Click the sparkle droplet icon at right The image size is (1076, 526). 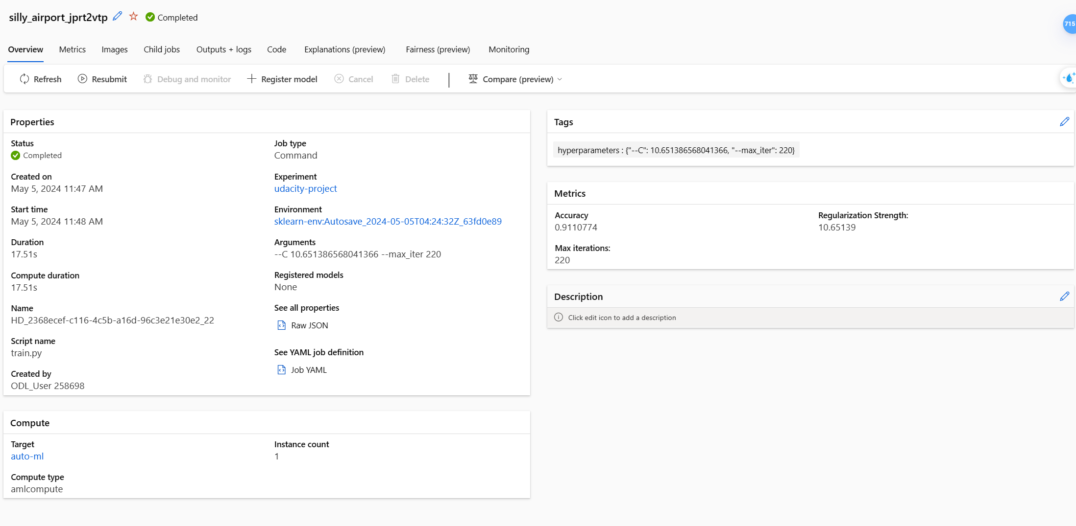(x=1069, y=78)
